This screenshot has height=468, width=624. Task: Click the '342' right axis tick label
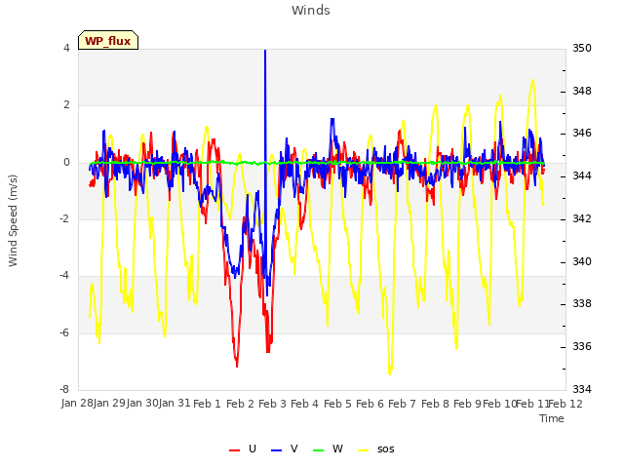click(x=582, y=218)
